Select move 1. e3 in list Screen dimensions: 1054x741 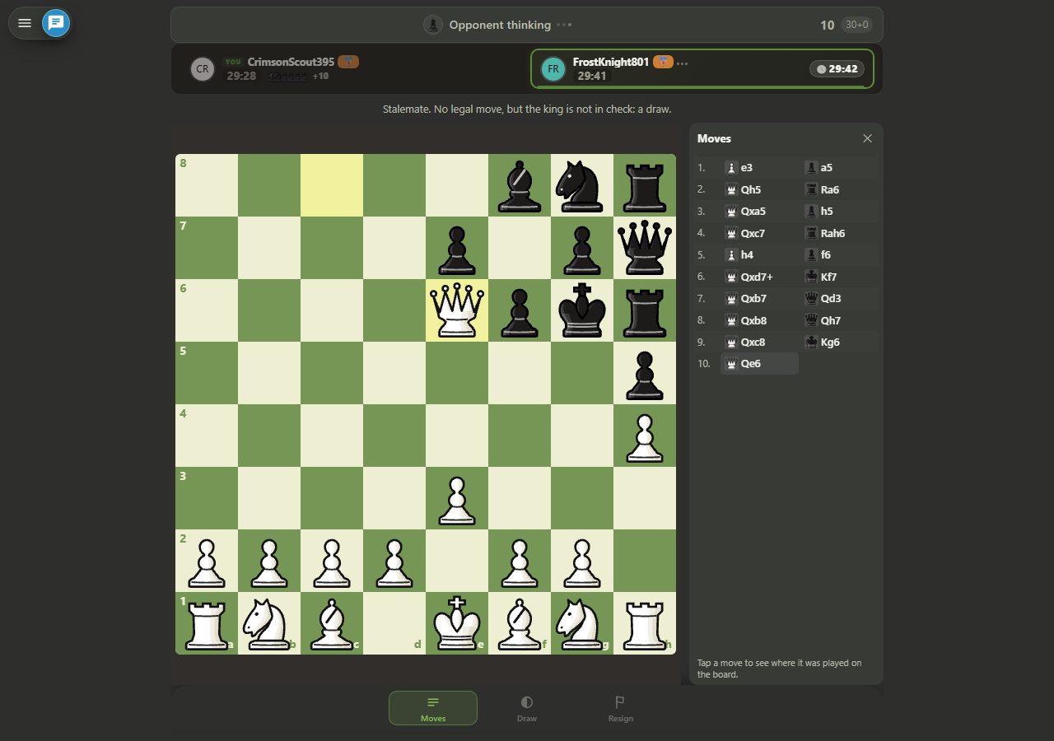(x=759, y=167)
